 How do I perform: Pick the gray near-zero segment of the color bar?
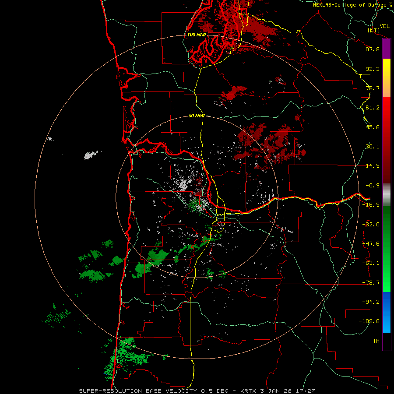387,194
